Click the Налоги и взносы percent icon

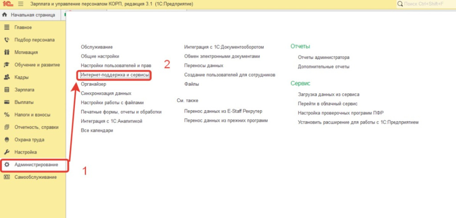[7, 115]
